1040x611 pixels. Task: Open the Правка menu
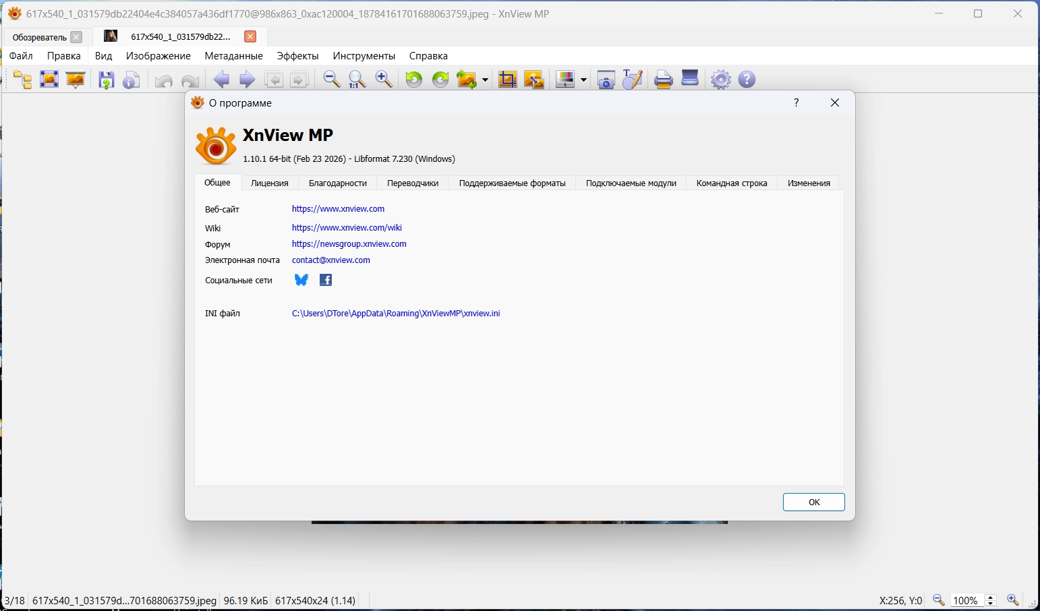click(64, 56)
